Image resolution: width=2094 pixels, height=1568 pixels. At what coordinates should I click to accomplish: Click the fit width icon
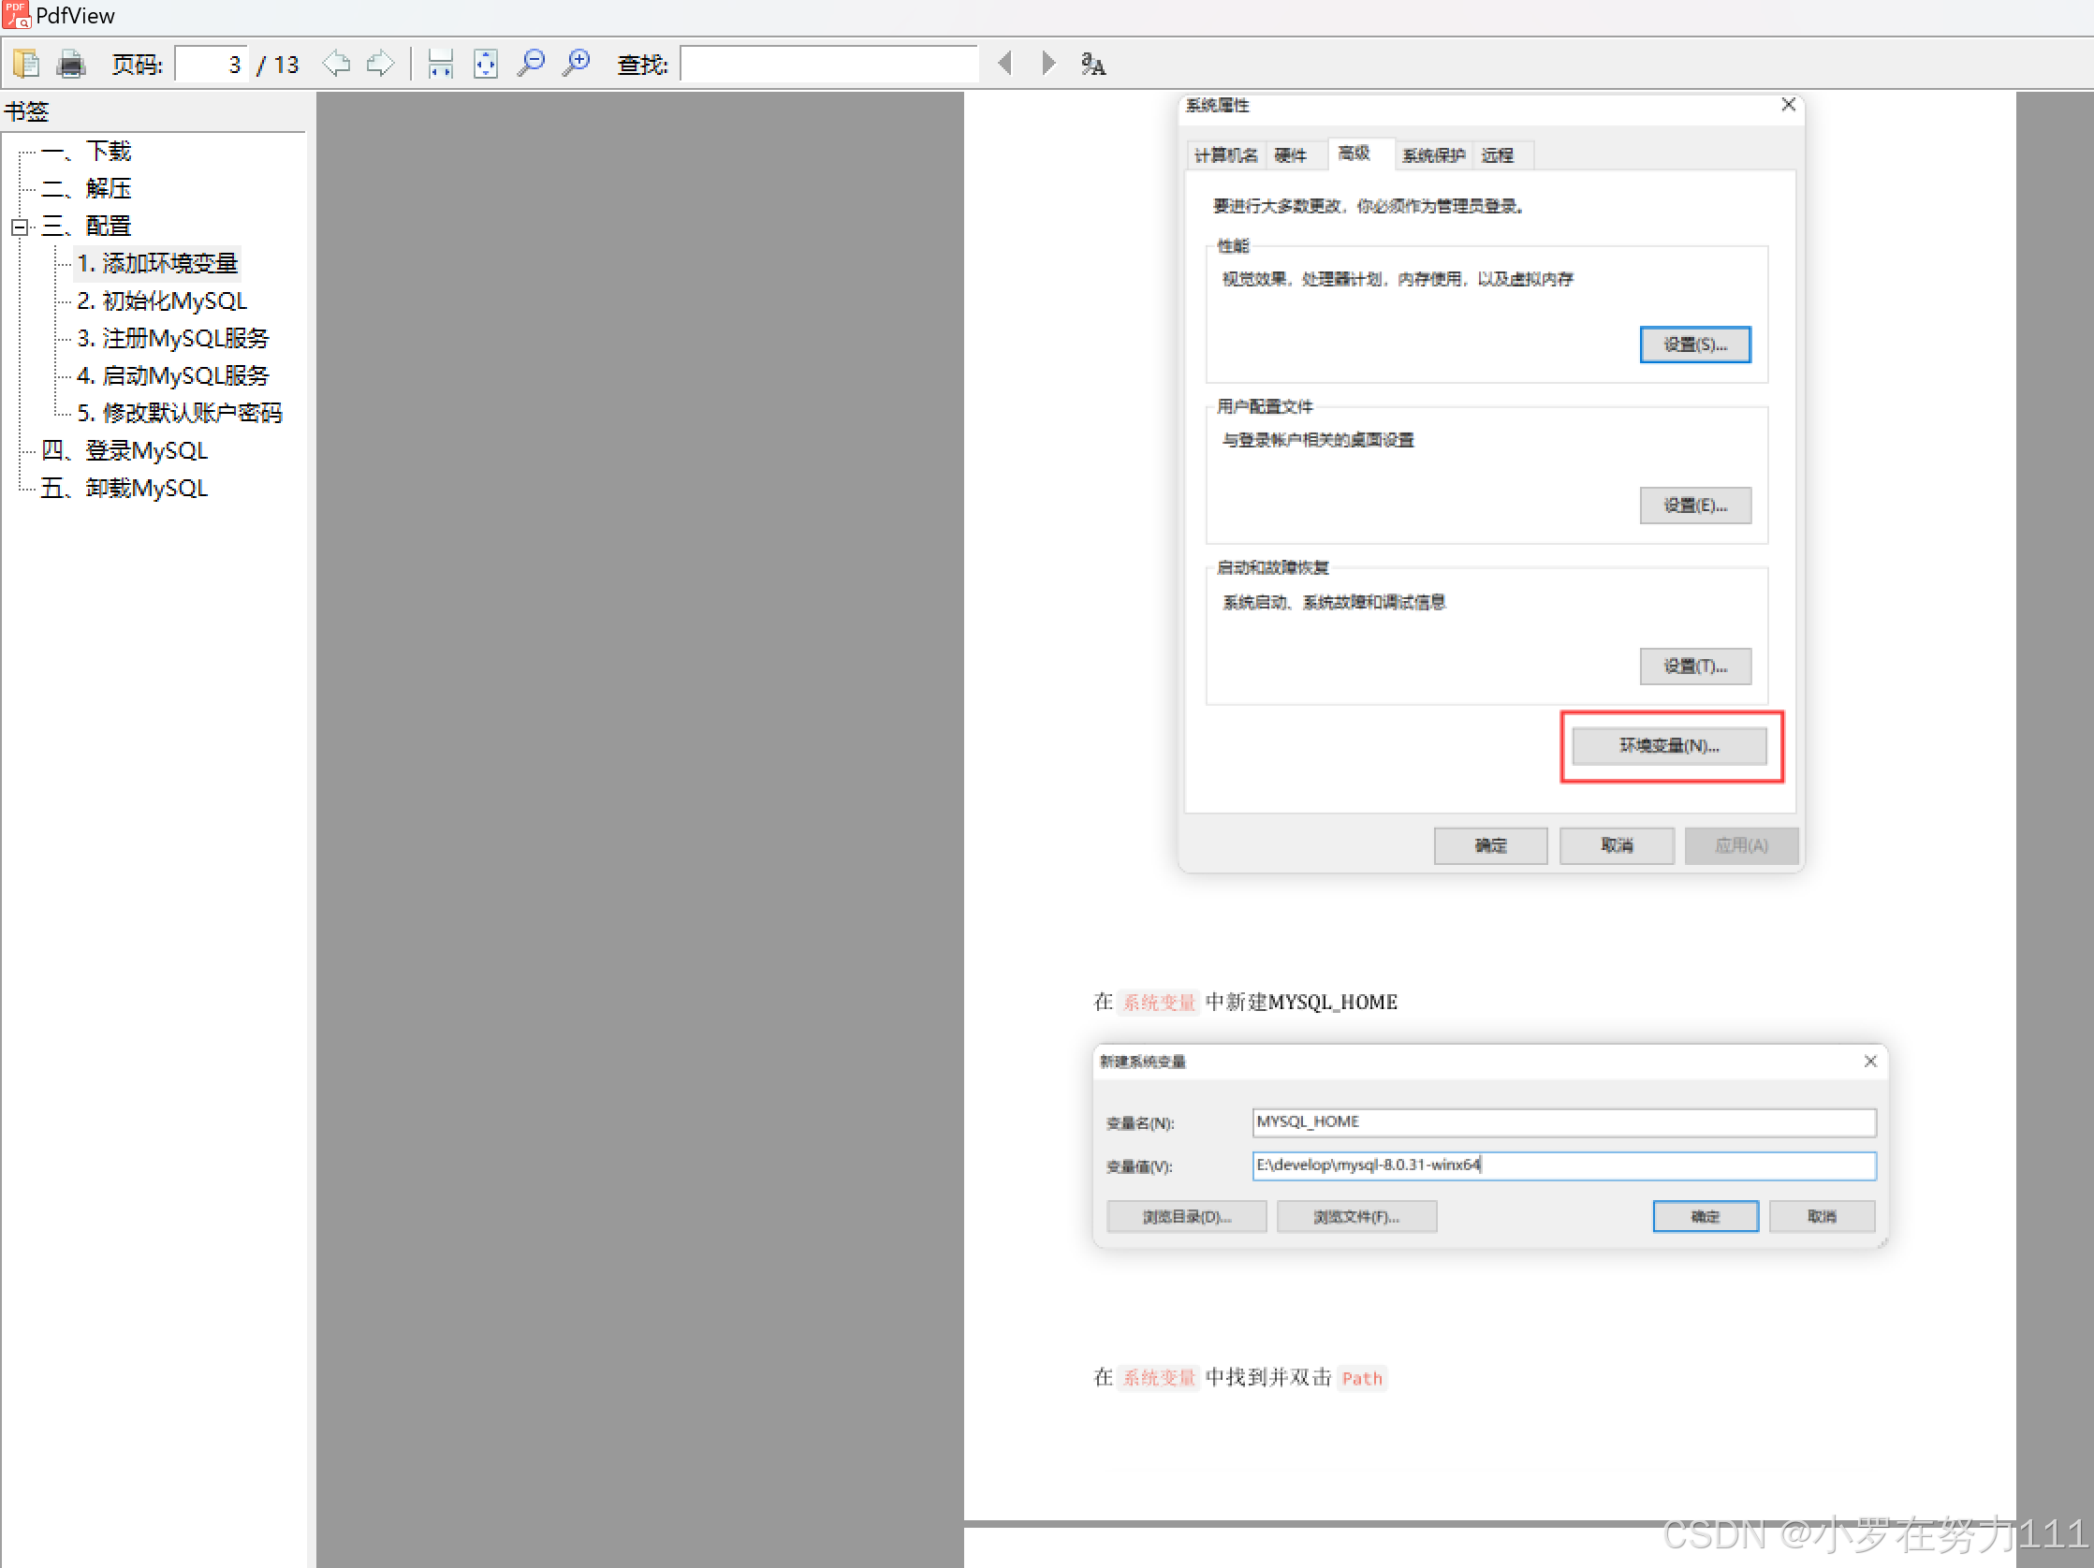coord(440,64)
